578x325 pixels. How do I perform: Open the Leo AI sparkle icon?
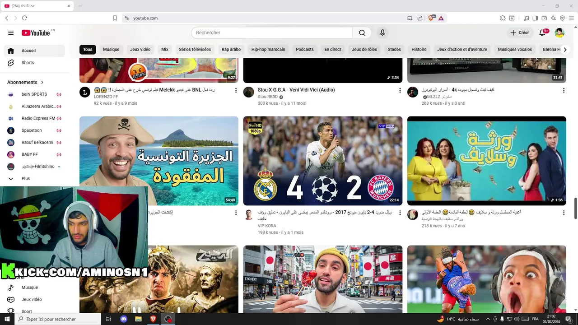(x=553, y=18)
